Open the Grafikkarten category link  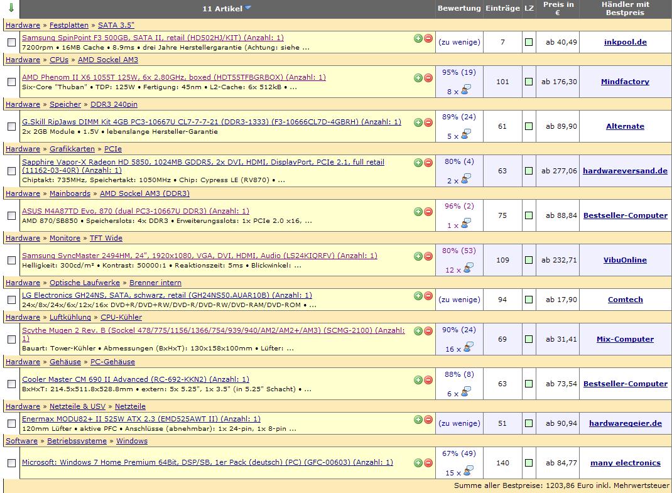[72, 149]
